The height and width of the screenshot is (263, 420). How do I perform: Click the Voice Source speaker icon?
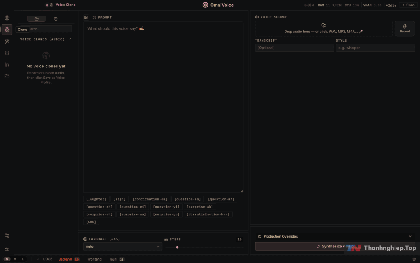(x=257, y=17)
